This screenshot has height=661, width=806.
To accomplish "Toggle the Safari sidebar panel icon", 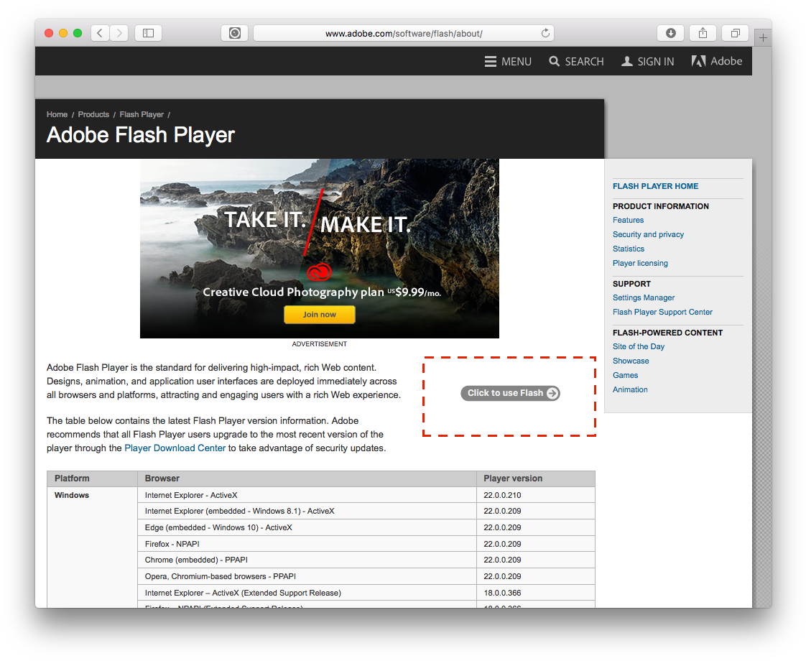I will (148, 33).
